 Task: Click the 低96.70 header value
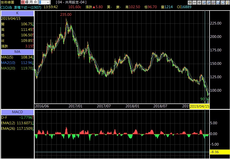(x=150, y=7)
